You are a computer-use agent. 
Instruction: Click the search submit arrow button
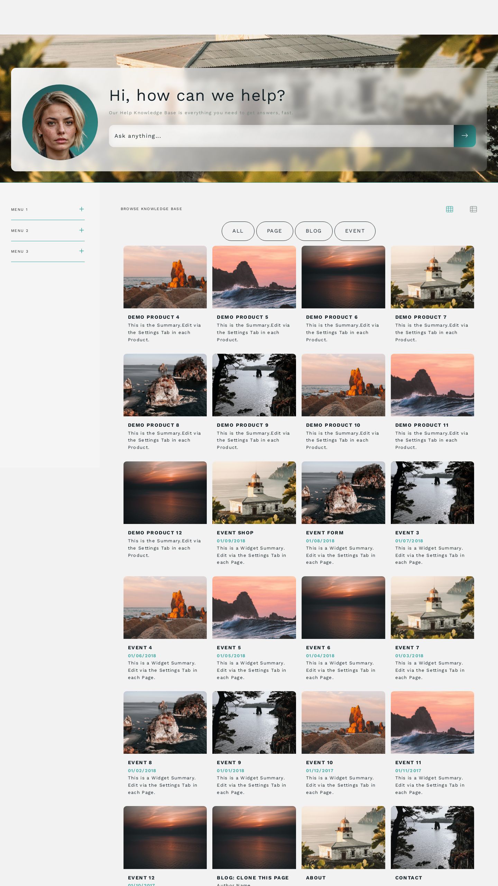point(464,136)
